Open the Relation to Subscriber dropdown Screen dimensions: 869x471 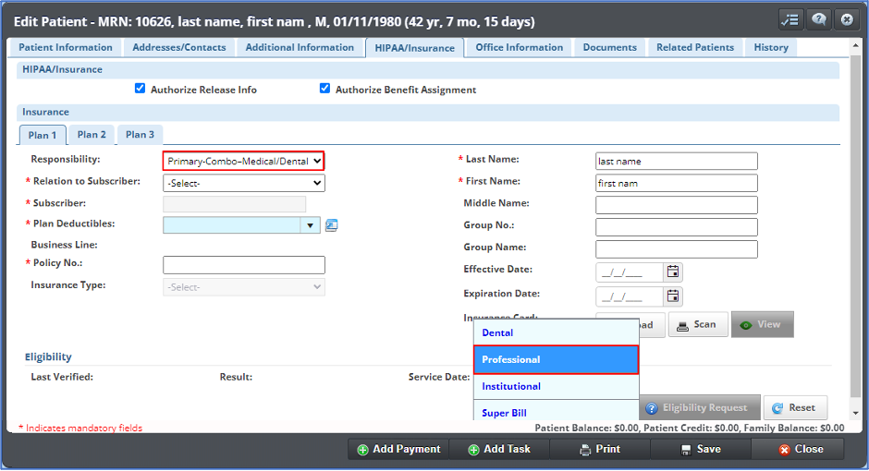pos(244,183)
